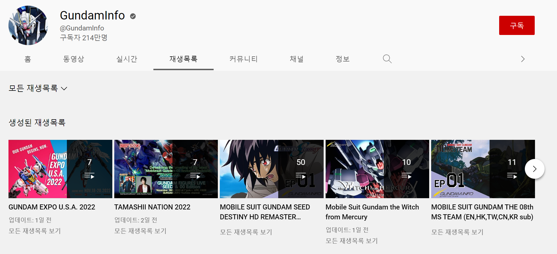This screenshot has width=557, height=254.
Task: Click the verified badge beside GundamInfo
Action: [133, 16]
